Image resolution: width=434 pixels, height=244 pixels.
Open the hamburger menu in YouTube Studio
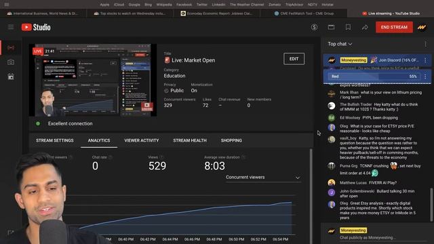(11, 27)
